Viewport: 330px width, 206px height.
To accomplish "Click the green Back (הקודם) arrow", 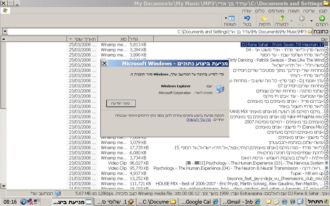I will (322, 18).
